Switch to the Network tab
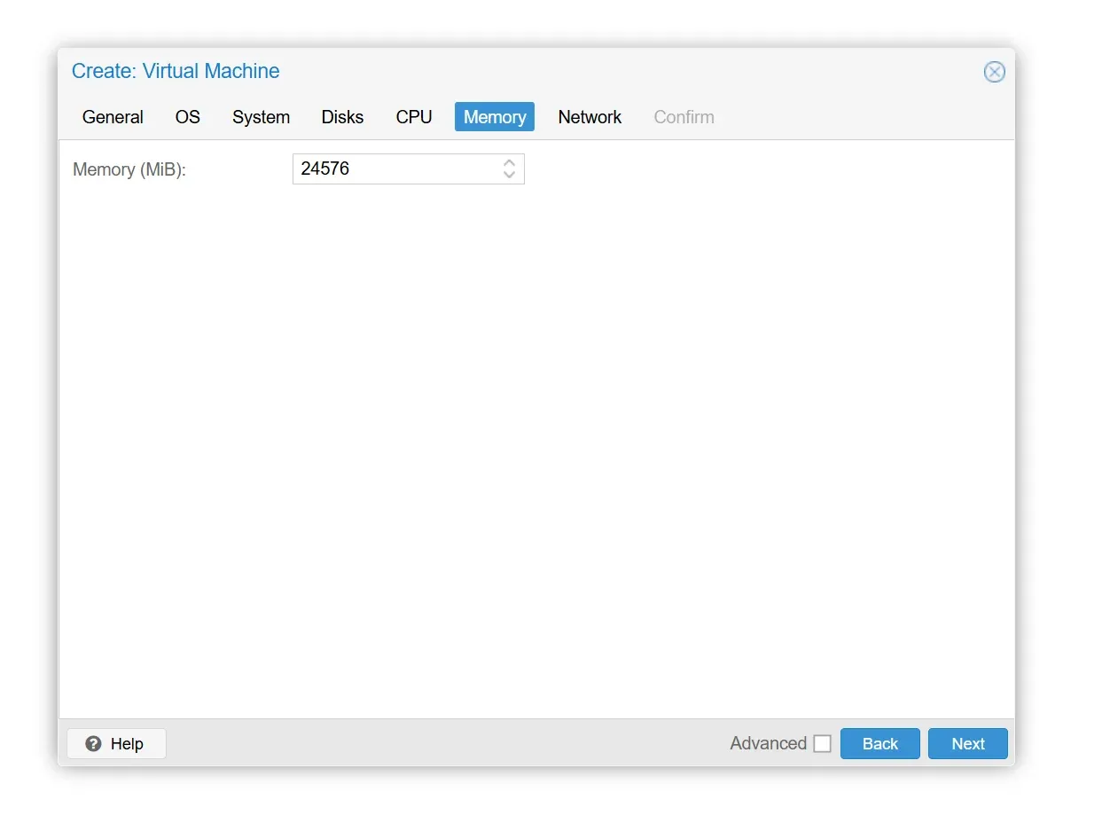Image resolution: width=1102 pixels, height=831 pixels. [590, 117]
